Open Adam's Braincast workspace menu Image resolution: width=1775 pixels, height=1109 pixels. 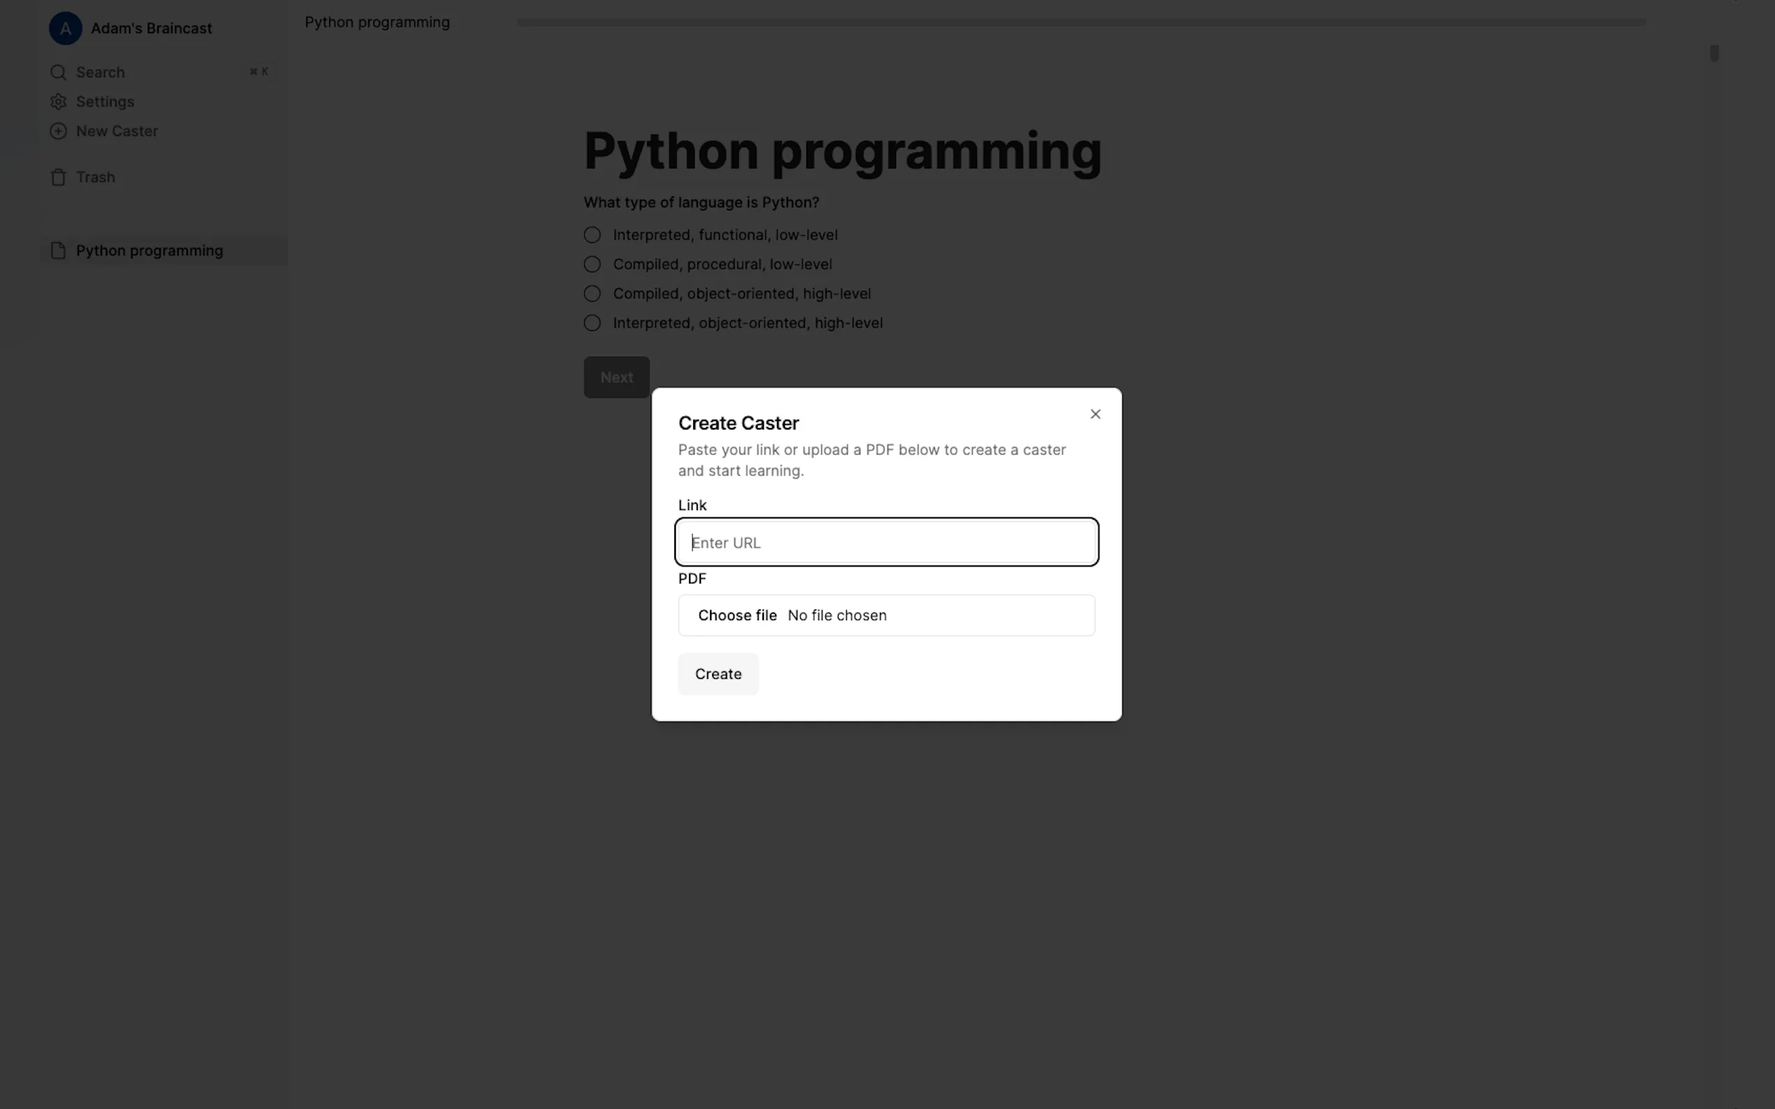point(151,29)
